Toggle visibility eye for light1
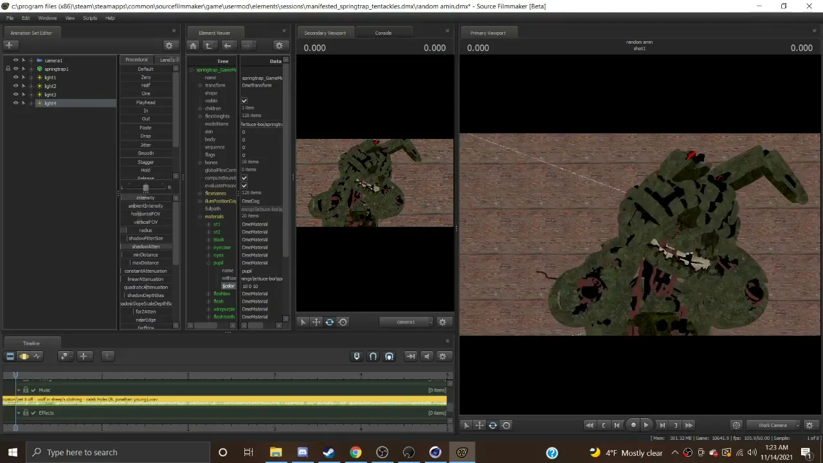Screen dimensions: 823x463 [16, 77]
